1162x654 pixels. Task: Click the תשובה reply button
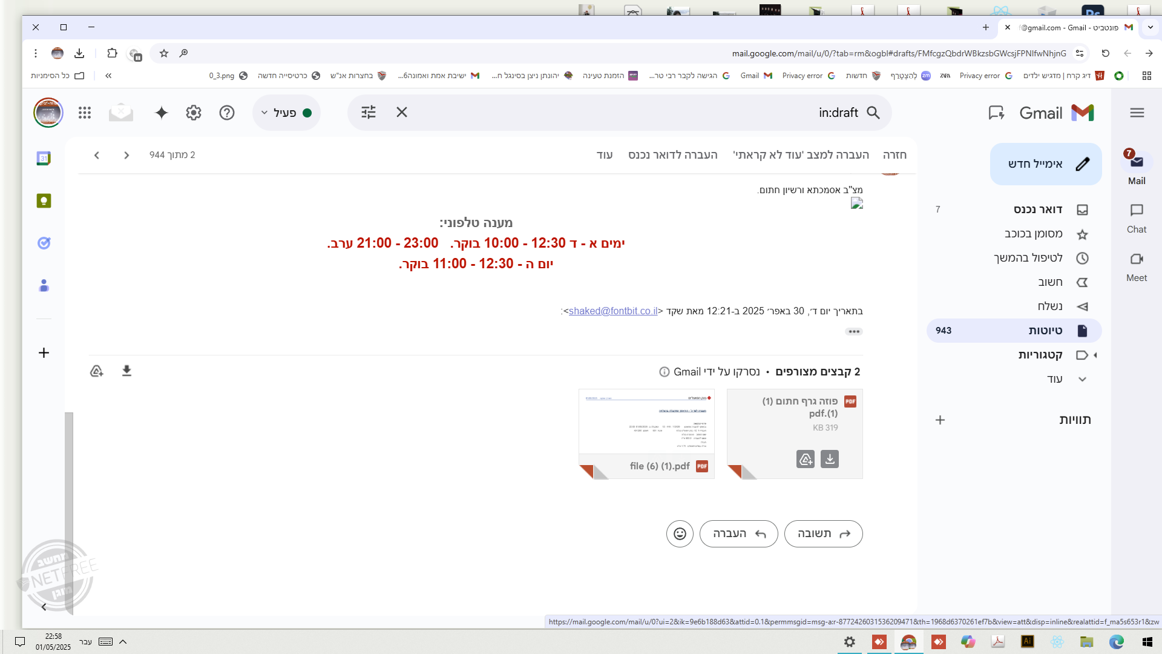(x=823, y=533)
